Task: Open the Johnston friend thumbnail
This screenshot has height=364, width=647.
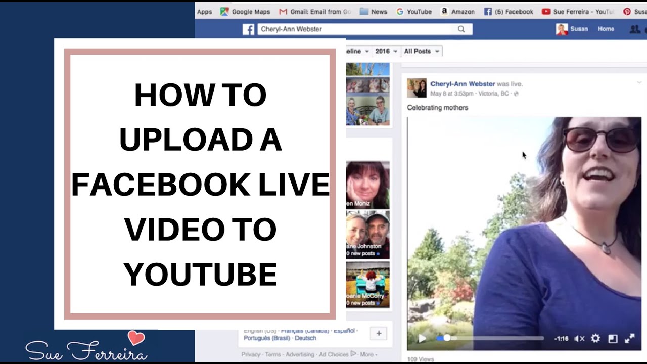Action: point(367,235)
